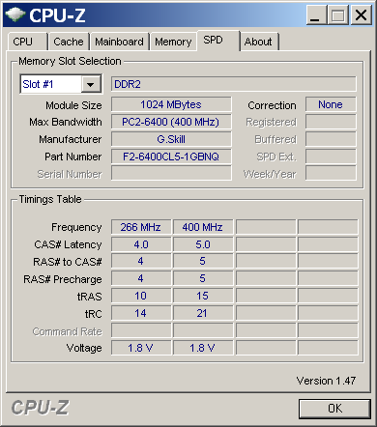Click the empty Buffered field
This screenshot has width=377, height=427.
point(331,139)
